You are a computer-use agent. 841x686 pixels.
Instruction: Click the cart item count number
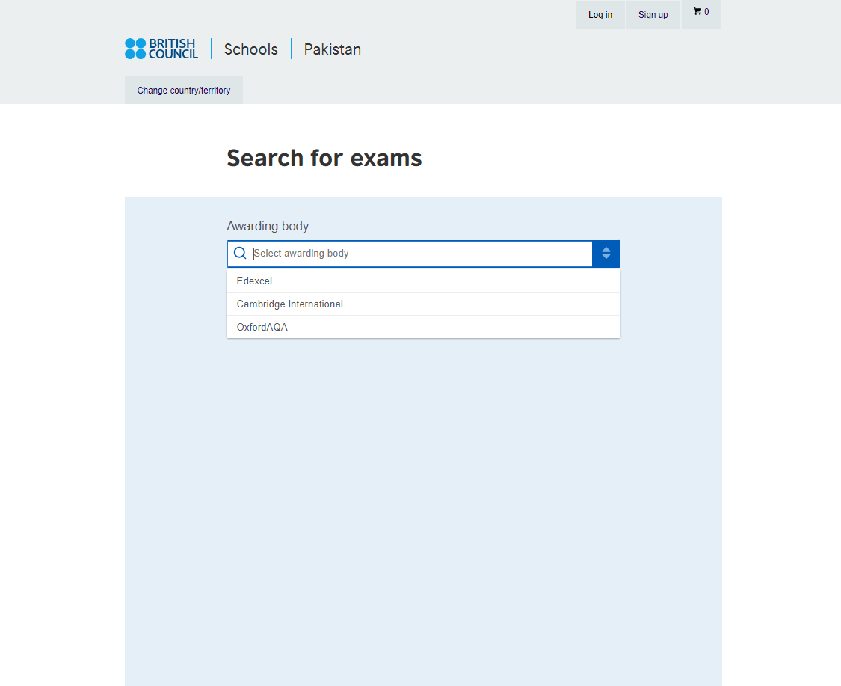pyautogui.click(x=706, y=12)
